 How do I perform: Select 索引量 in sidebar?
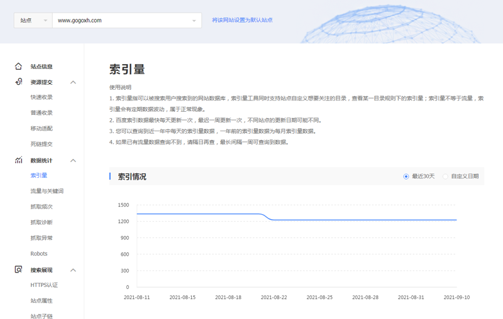[x=39, y=175]
